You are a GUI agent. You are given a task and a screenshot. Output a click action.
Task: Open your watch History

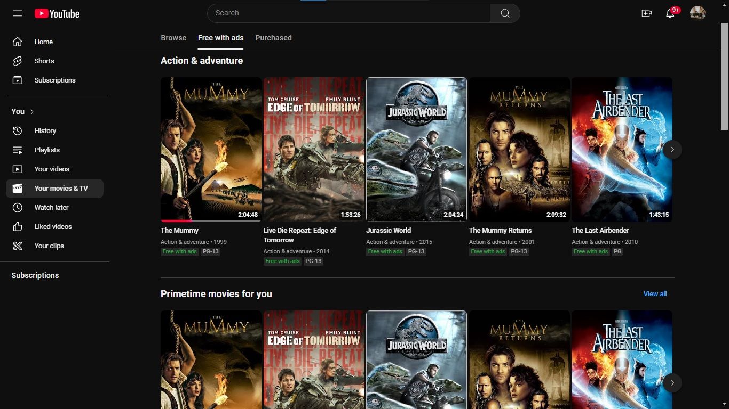point(45,130)
